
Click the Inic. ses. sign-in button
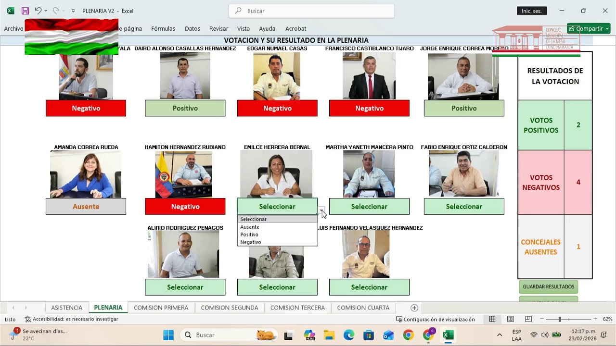coord(531,11)
